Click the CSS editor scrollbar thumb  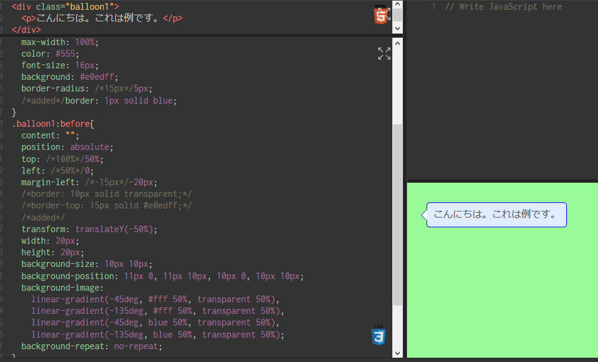(397, 213)
